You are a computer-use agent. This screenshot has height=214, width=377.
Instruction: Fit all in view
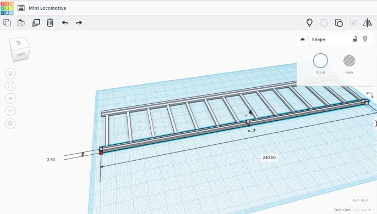pos(10,86)
